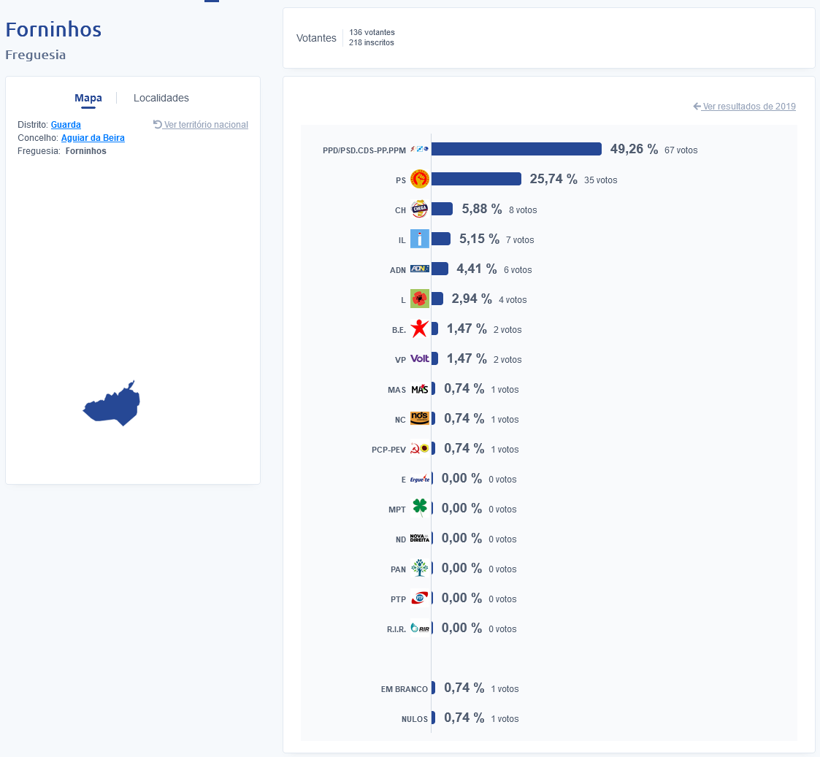
Task: Open the Localidades tab
Action: tap(161, 98)
